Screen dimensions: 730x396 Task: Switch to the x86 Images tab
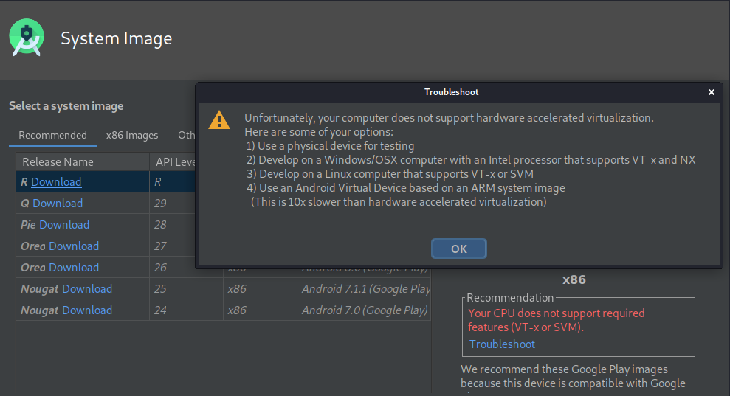pos(132,135)
